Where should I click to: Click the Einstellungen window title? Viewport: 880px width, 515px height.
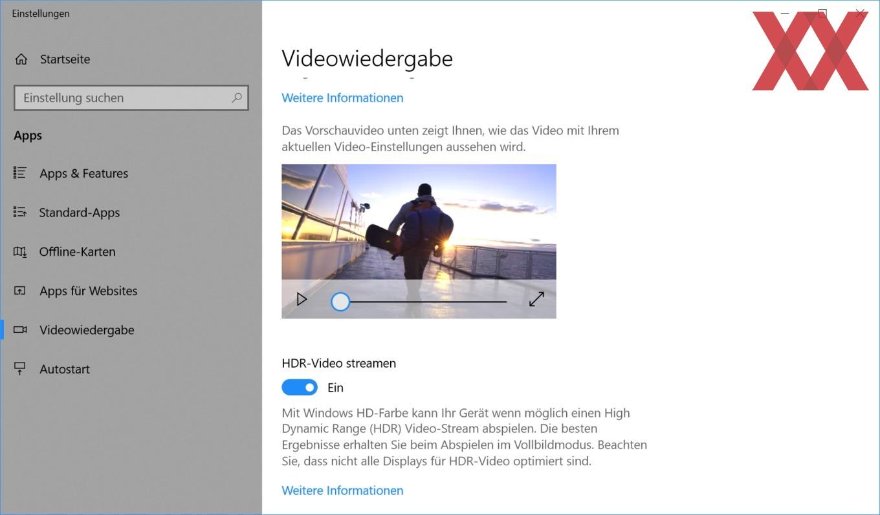pyautogui.click(x=41, y=14)
